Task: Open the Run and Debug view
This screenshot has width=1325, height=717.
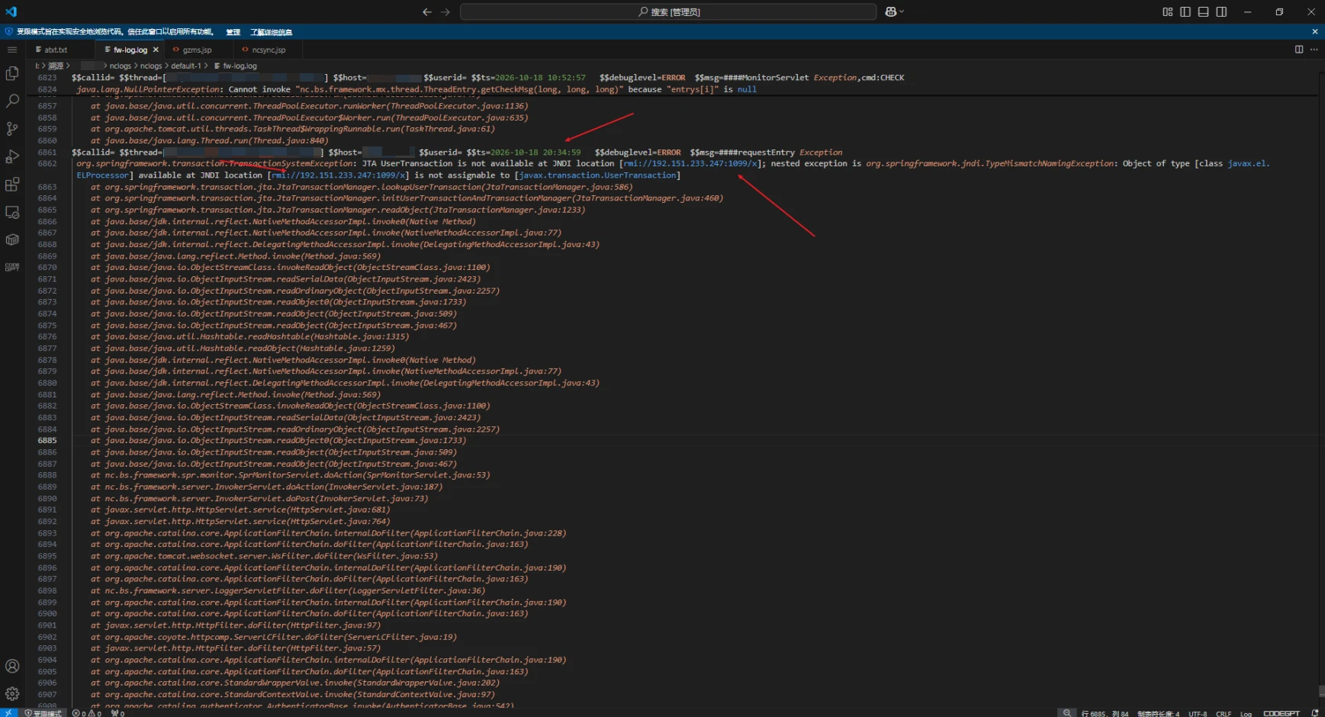Action: pyautogui.click(x=12, y=156)
